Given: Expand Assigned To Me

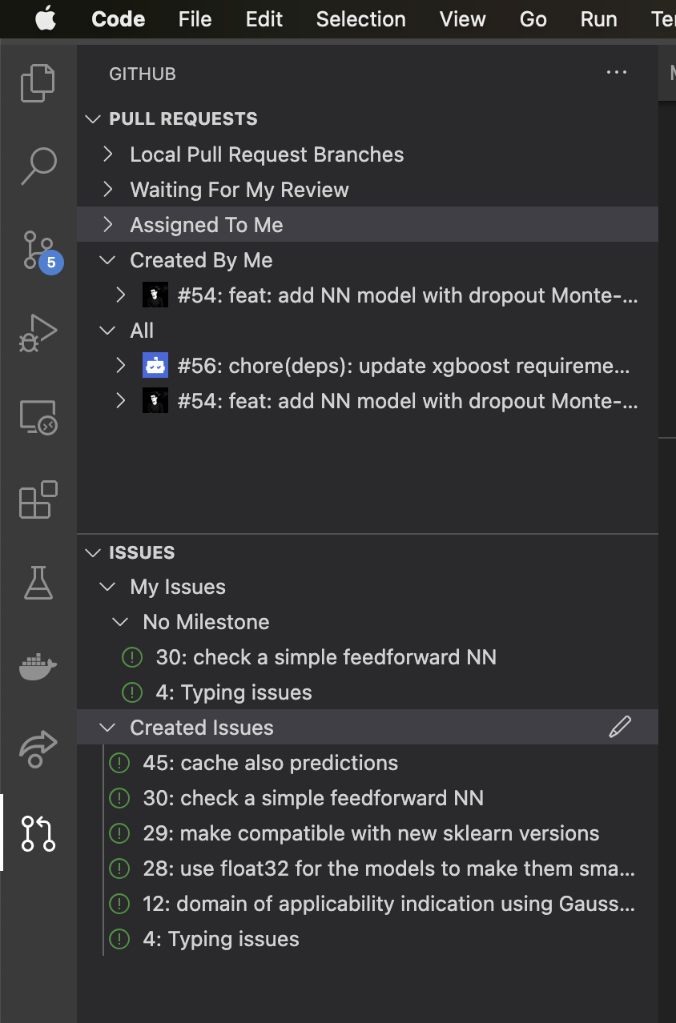Looking at the screenshot, I should pyautogui.click(x=108, y=224).
